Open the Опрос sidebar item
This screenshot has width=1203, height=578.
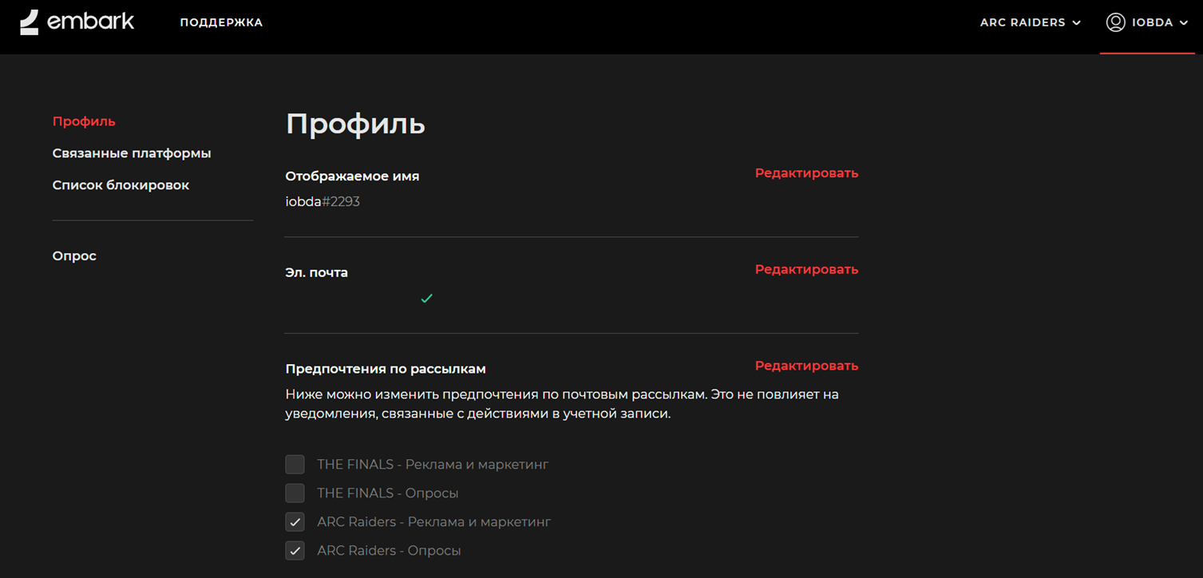(74, 256)
